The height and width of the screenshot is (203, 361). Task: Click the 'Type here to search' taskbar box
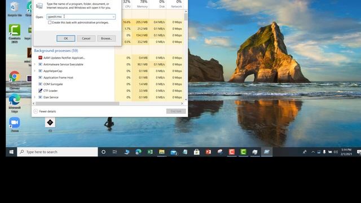(58, 152)
